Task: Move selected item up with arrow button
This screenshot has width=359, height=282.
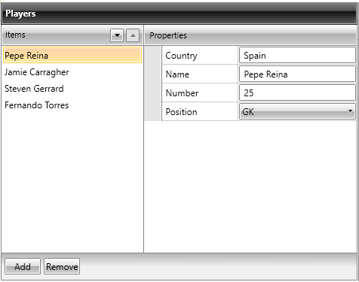Action: click(x=133, y=35)
